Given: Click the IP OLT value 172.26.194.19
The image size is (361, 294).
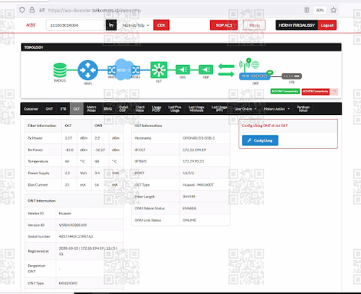Looking at the screenshot, I should (194, 150).
